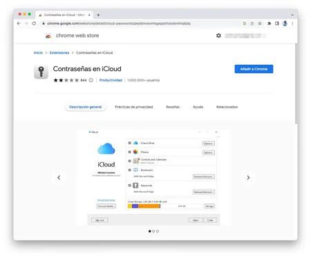The image size is (311, 258).
Task: Go to Extensiones breadcrumb link
Action: [x=59, y=52]
